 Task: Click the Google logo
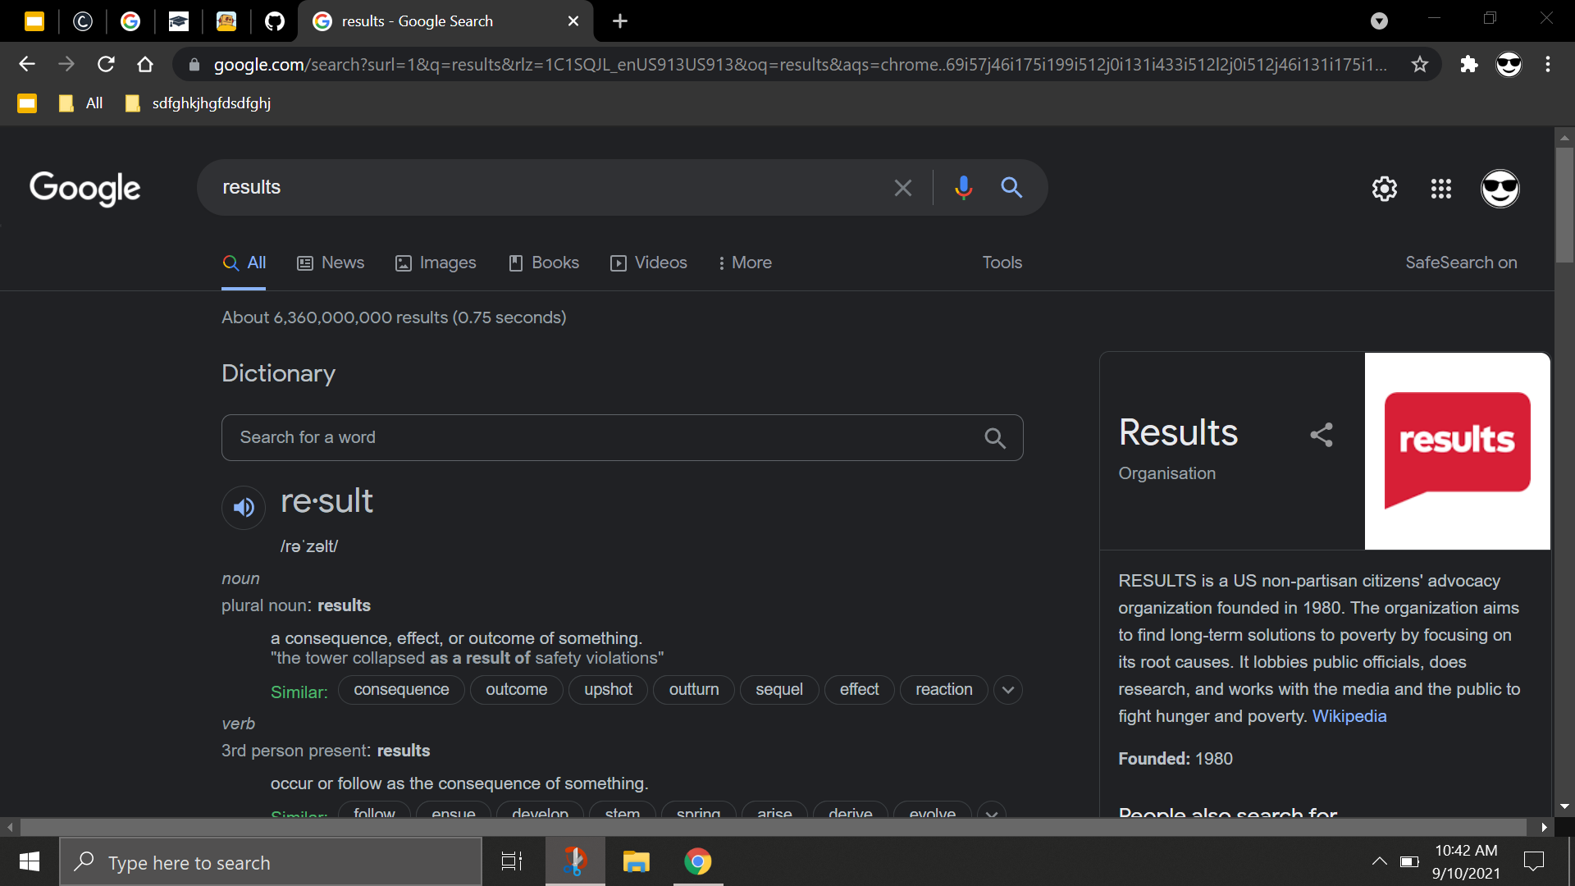click(85, 189)
